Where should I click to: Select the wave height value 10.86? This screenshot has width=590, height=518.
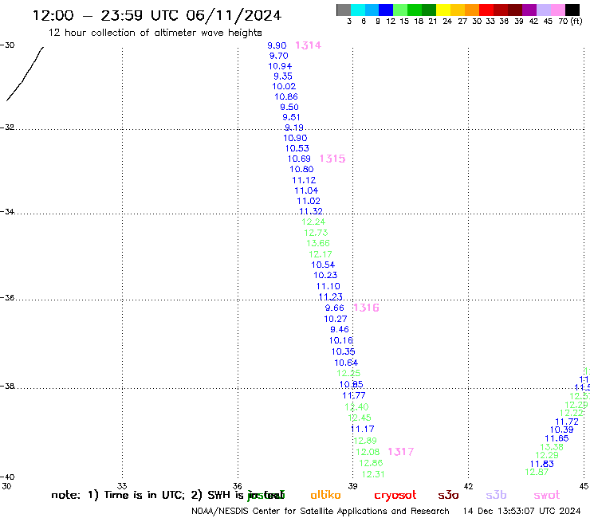[286, 96]
